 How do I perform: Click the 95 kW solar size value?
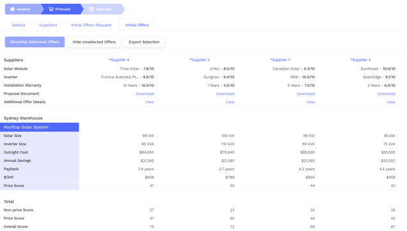pos(389,136)
